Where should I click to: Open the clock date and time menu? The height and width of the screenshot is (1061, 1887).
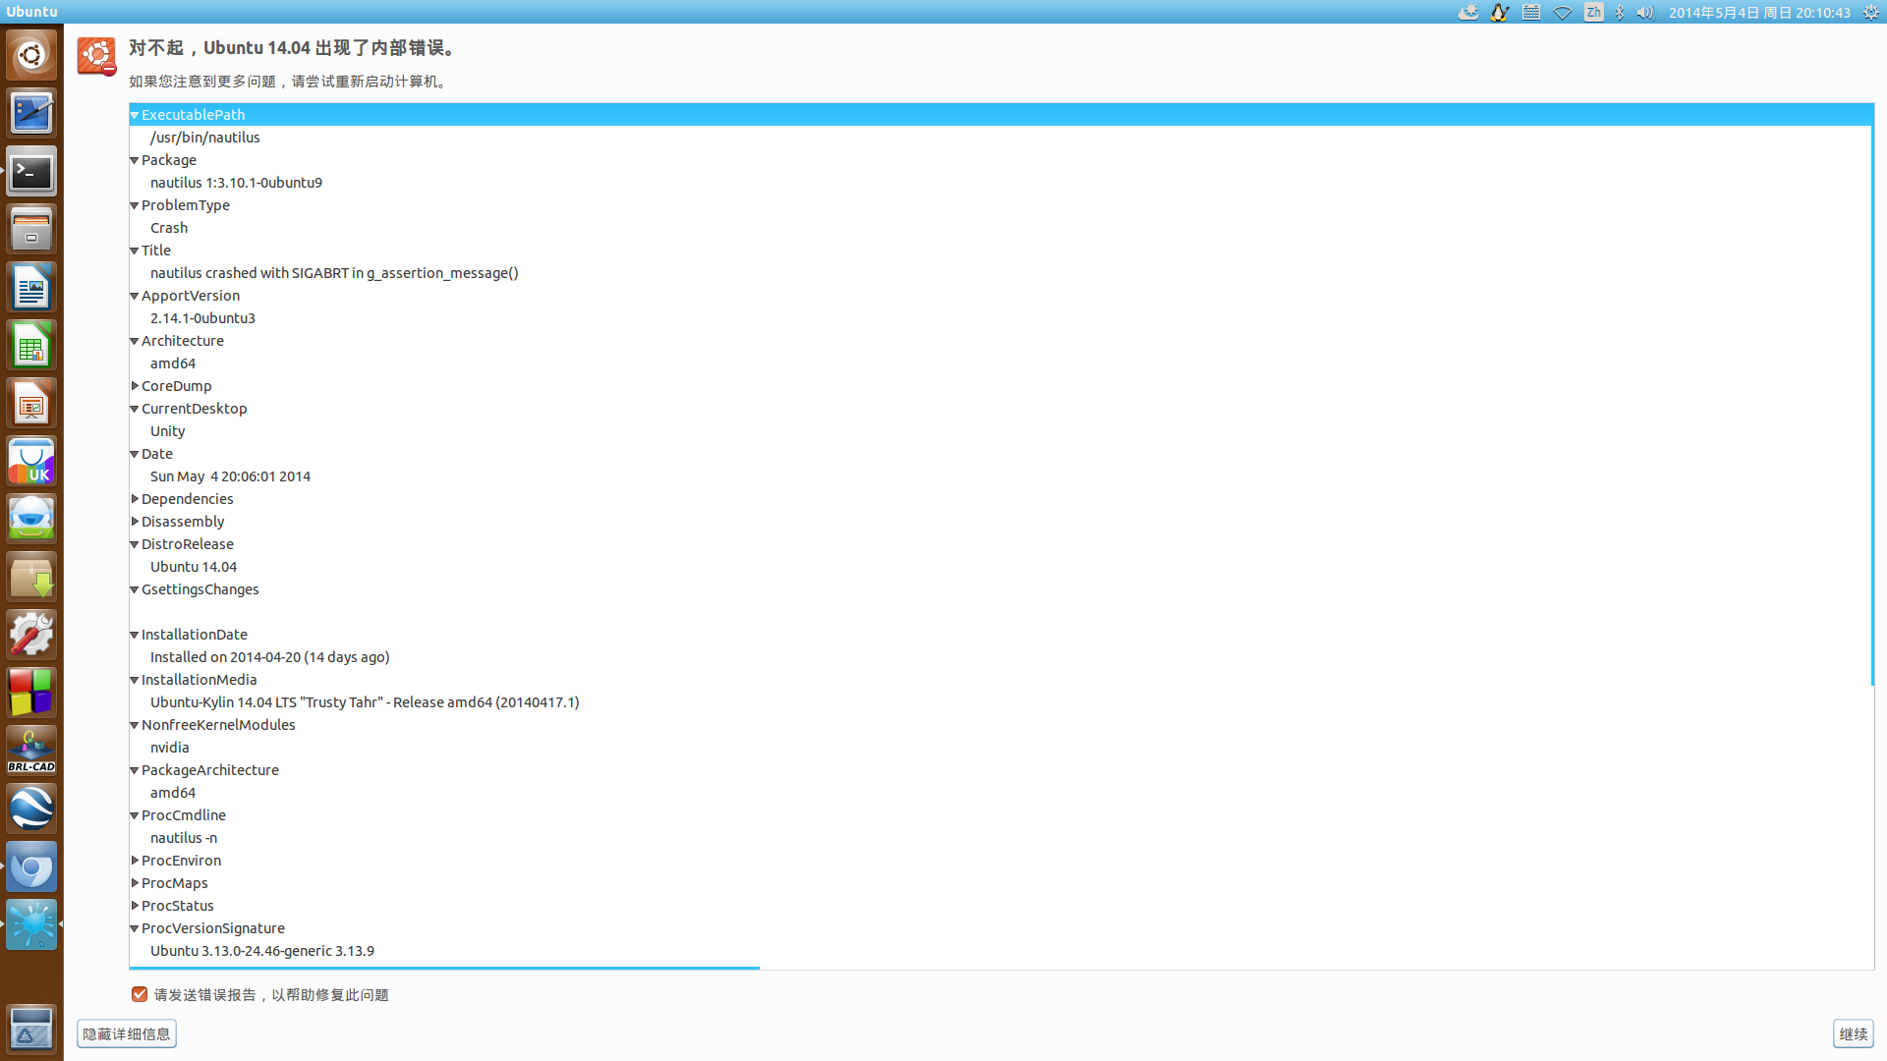tap(1759, 12)
